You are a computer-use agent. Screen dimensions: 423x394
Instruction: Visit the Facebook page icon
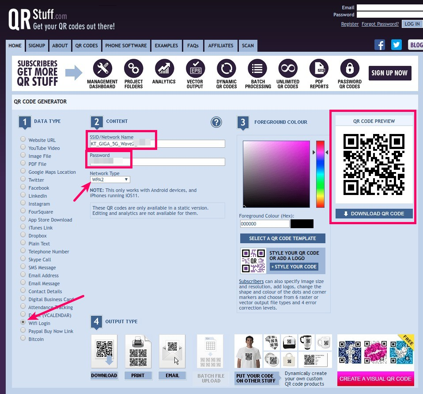point(380,45)
